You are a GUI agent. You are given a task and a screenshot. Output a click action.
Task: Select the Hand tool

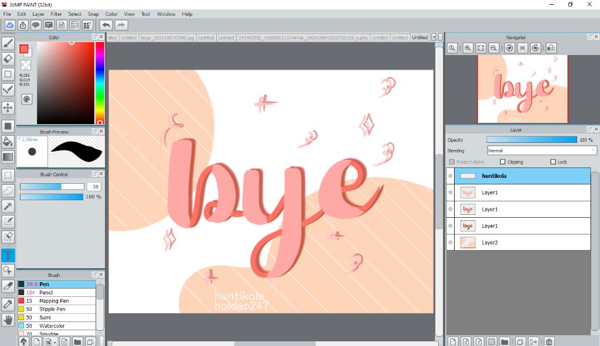pyautogui.click(x=8, y=320)
